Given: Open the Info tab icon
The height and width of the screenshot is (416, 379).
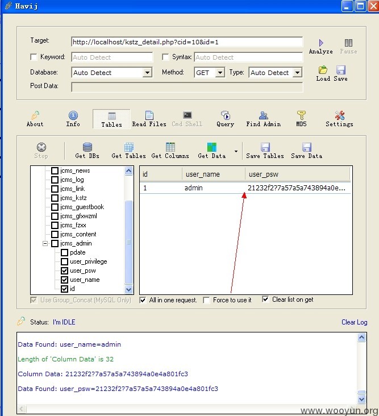Looking at the screenshot, I should tap(73, 115).
